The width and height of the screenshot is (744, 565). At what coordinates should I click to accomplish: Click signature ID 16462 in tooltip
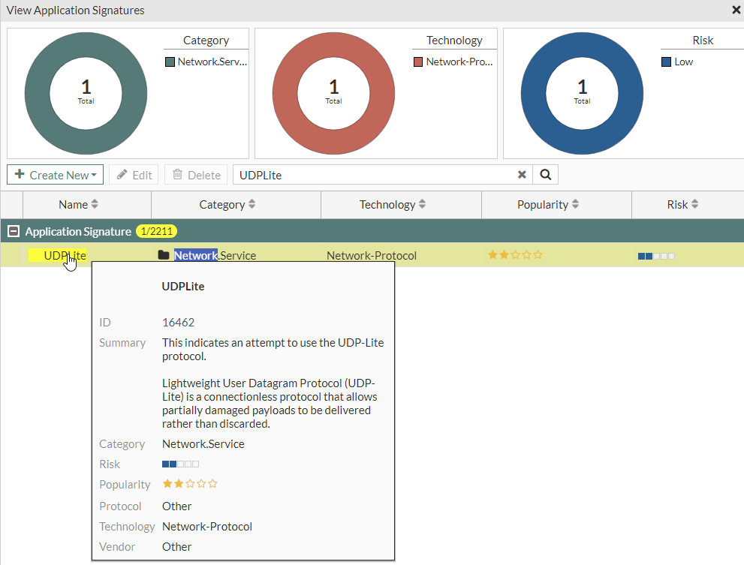click(x=179, y=322)
